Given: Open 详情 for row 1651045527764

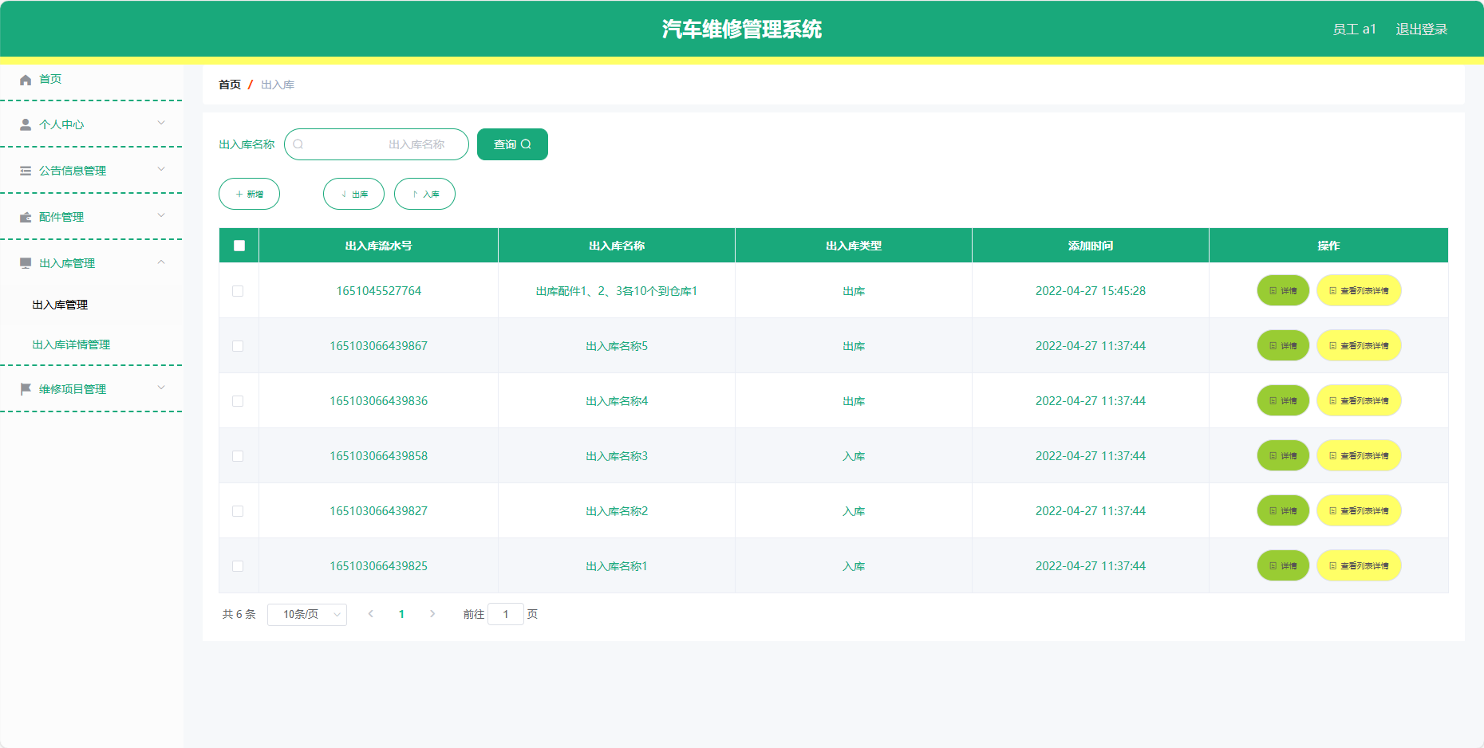Looking at the screenshot, I should tap(1283, 291).
